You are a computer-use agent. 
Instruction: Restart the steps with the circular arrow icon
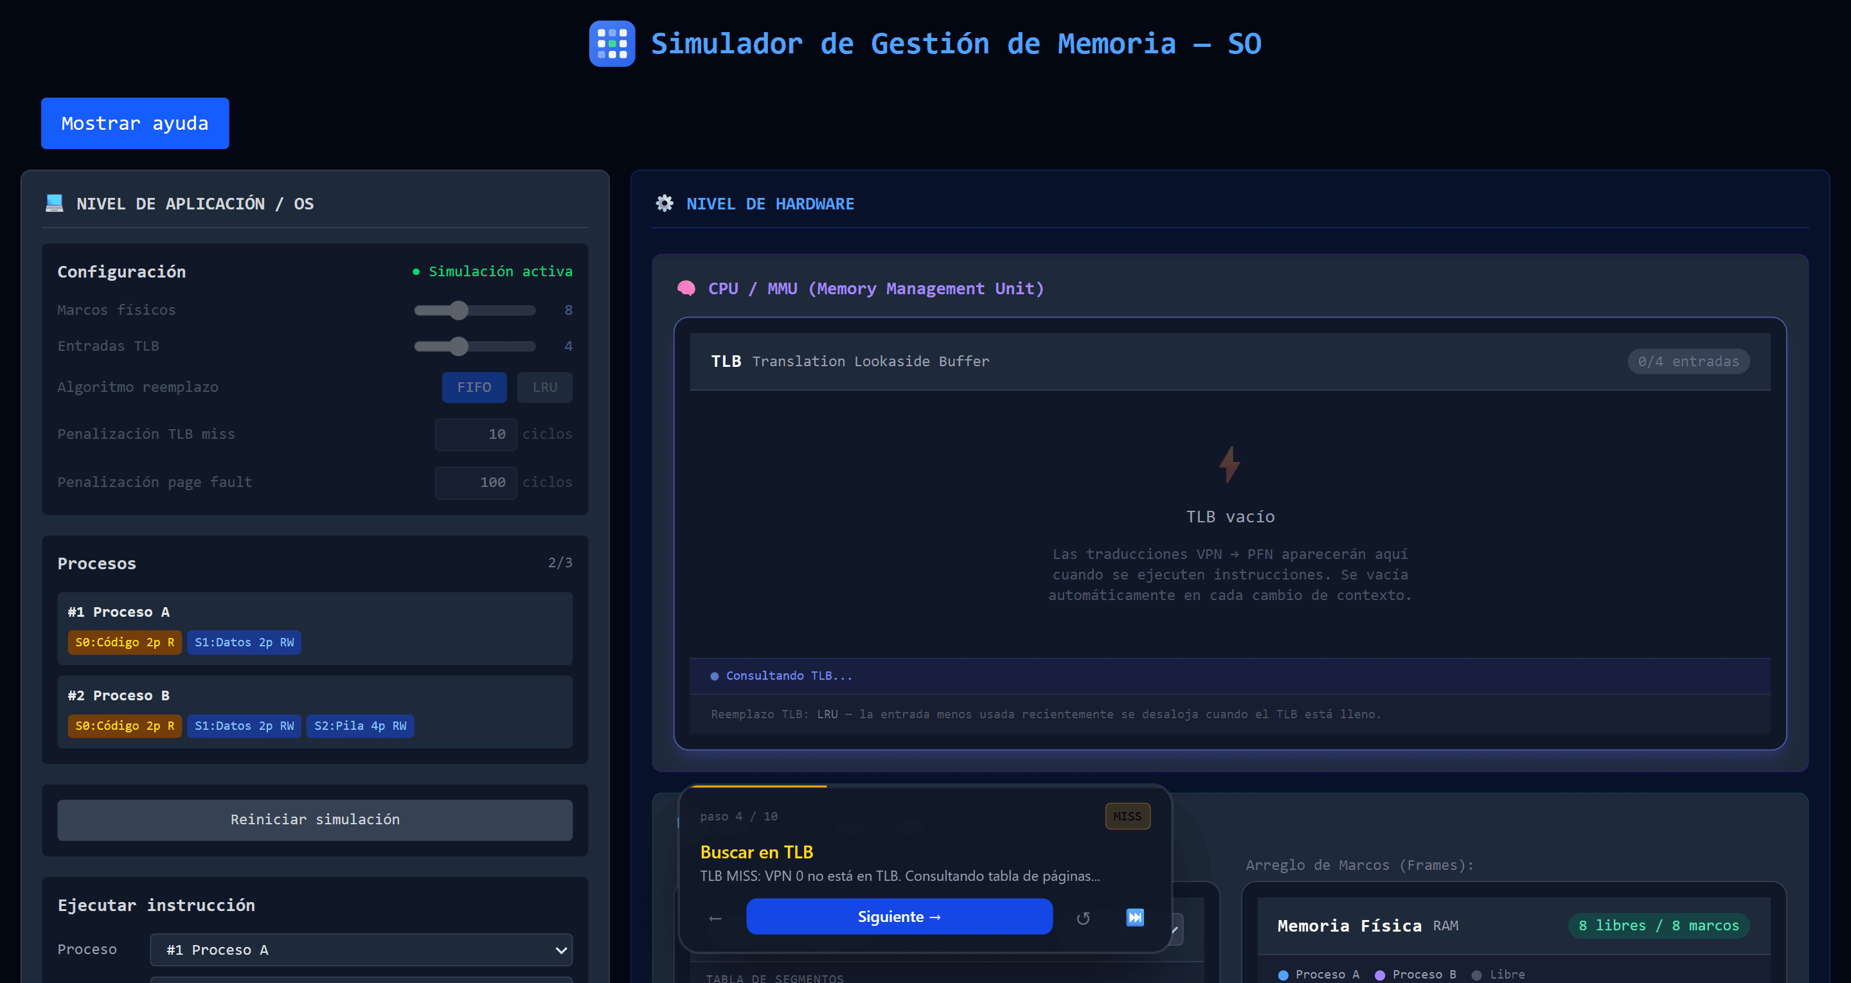point(1083,917)
